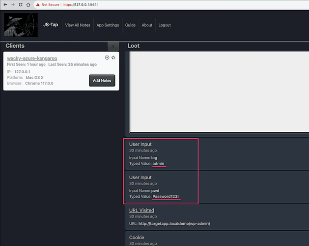
Task: Open the Guide page
Action: tap(130, 25)
